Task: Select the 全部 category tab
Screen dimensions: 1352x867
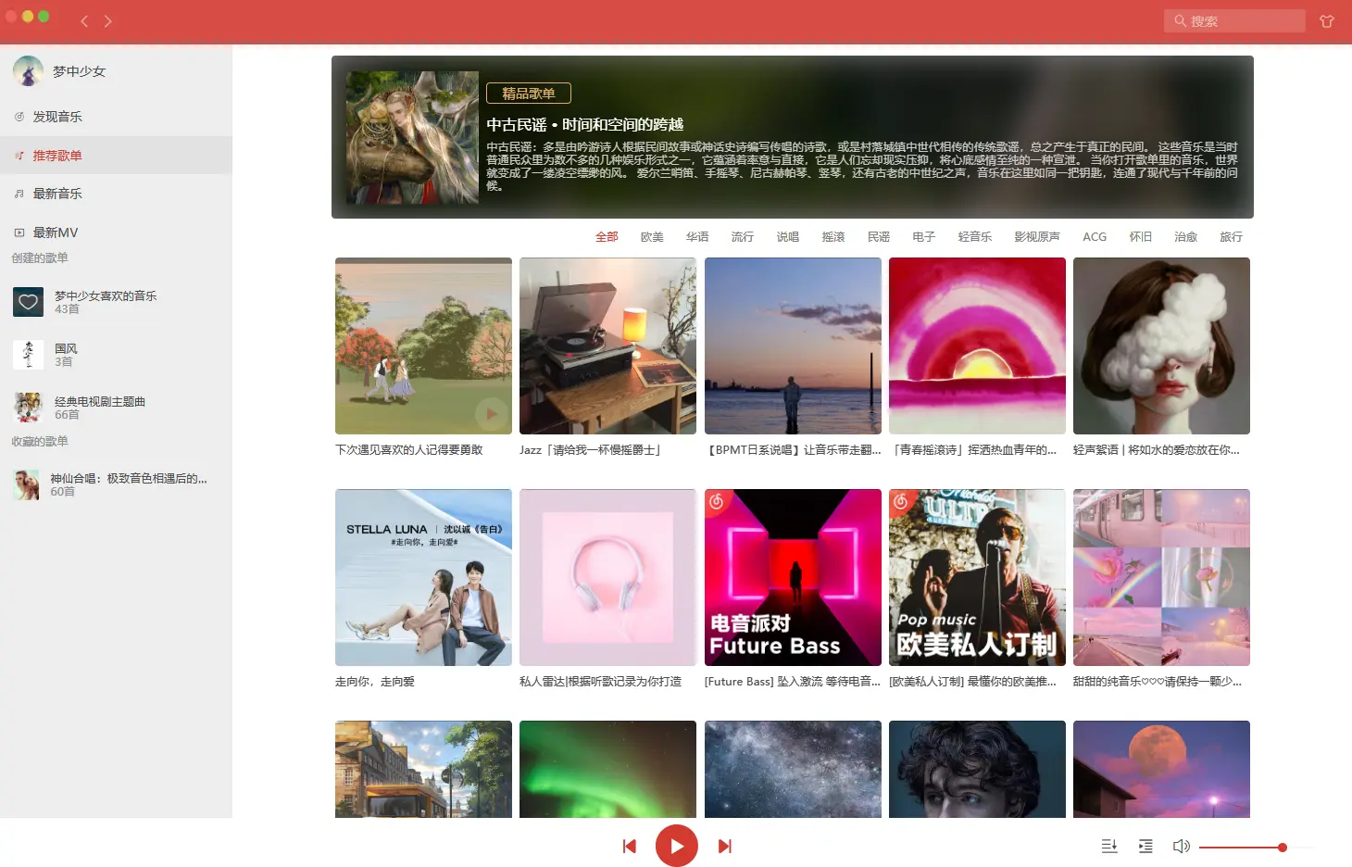Action: pyautogui.click(x=607, y=237)
